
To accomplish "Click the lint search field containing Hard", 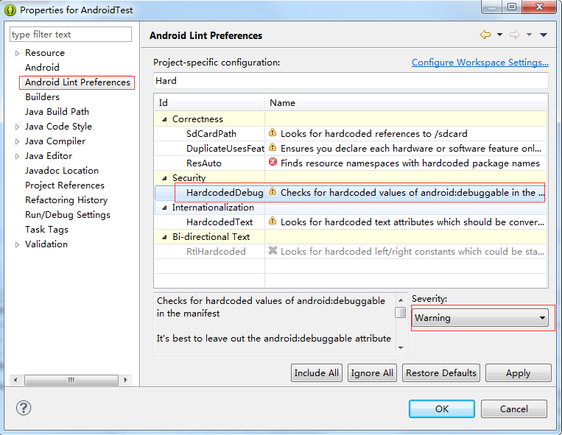I will [x=351, y=81].
